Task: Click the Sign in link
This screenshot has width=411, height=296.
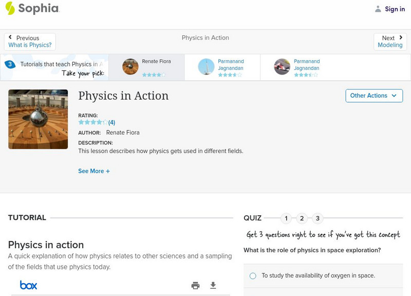Action: (395, 9)
